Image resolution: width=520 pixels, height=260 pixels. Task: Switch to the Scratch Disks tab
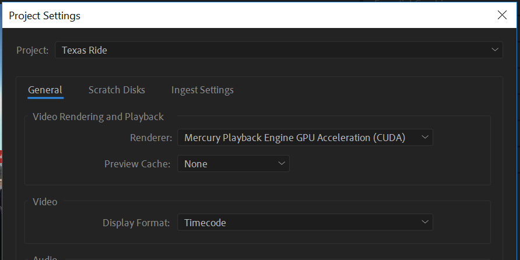pyautogui.click(x=117, y=90)
